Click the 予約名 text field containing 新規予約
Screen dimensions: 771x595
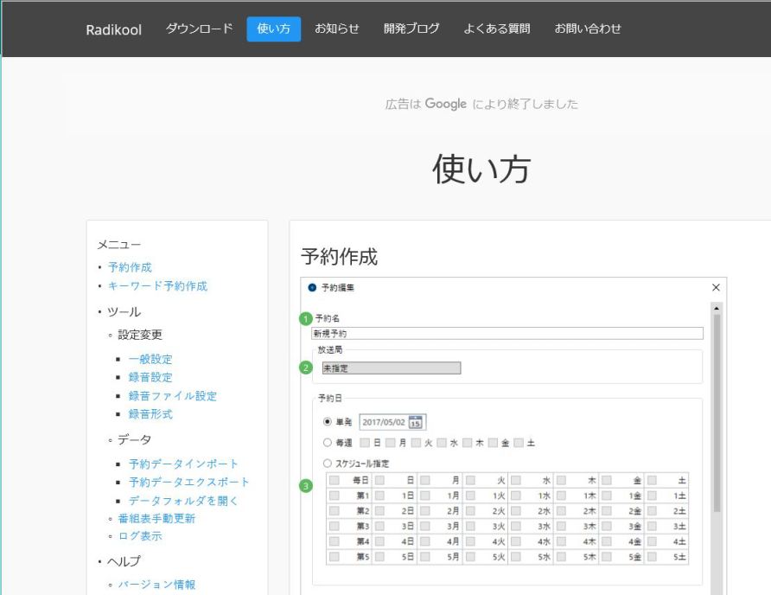click(x=507, y=334)
